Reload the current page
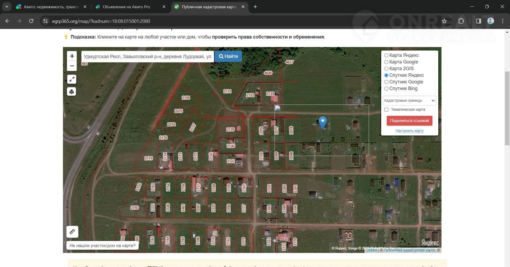510x267 pixels. click(x=31, y=21)
